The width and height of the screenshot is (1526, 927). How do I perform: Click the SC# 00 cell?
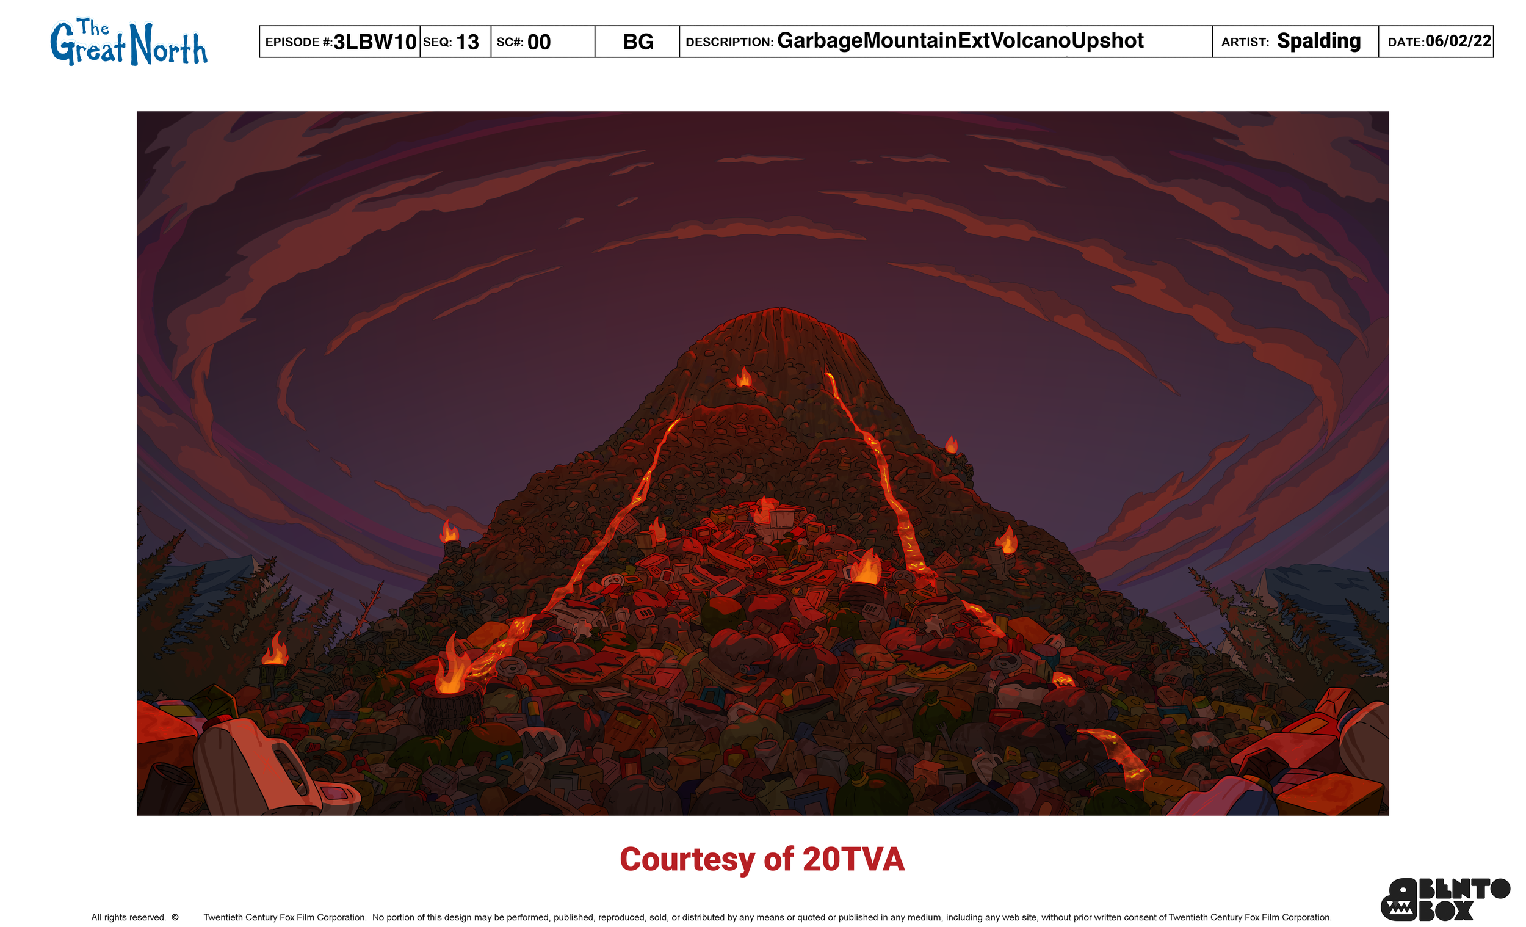pyautogui.click(x=542, y=42)
